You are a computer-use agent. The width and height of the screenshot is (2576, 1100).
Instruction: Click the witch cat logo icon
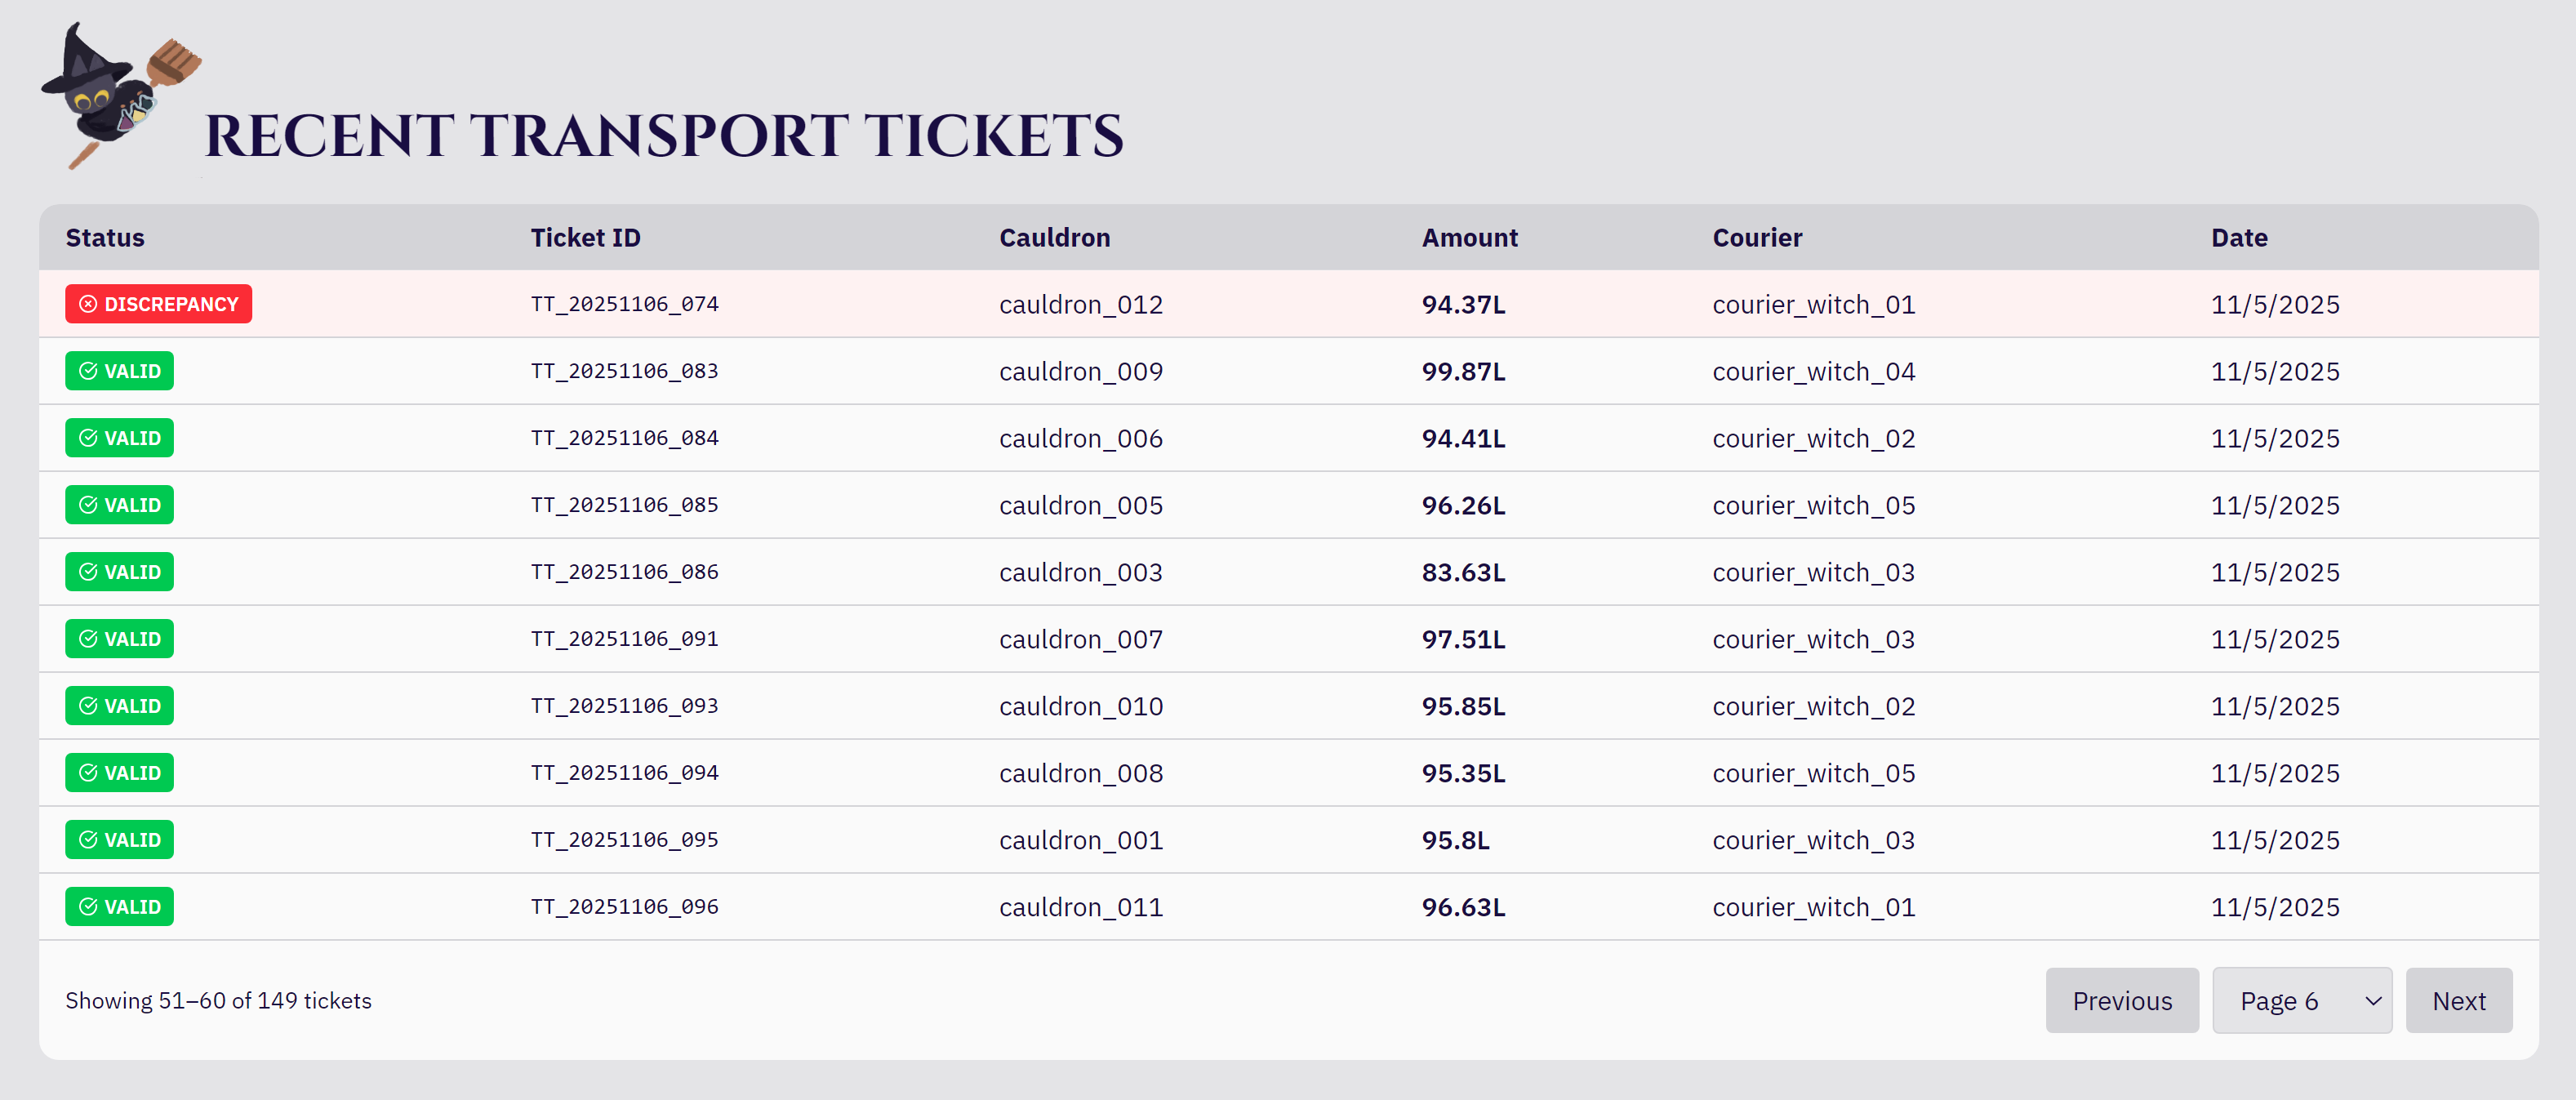(x=118, y=96)
